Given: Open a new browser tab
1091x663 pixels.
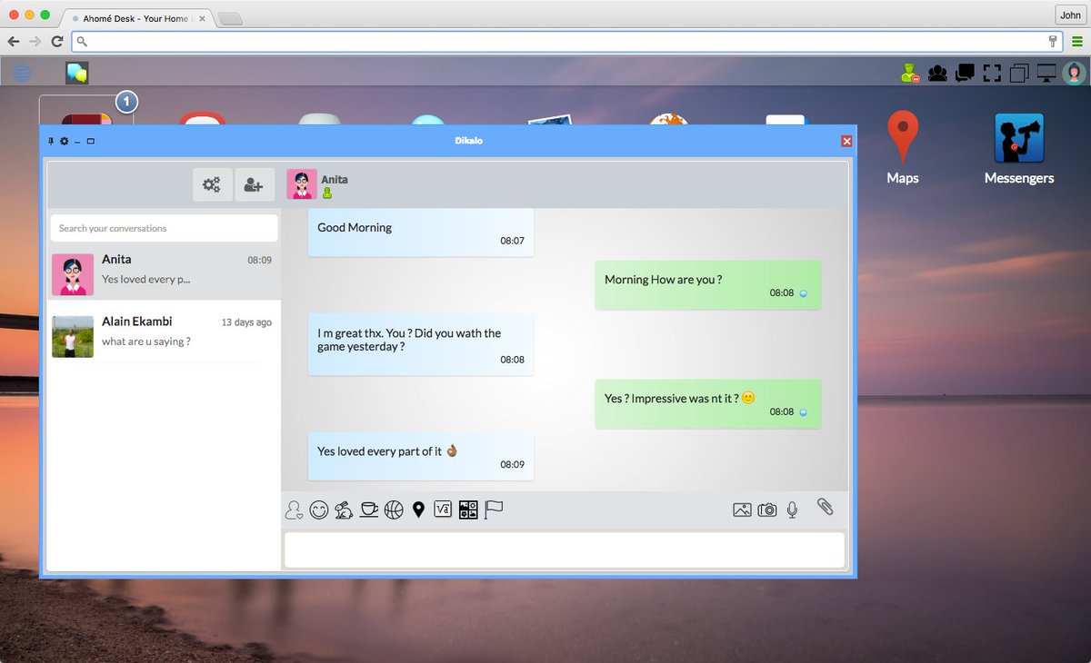Looking at the screenshot, I should pyautogui.click(x=230, y=18).
